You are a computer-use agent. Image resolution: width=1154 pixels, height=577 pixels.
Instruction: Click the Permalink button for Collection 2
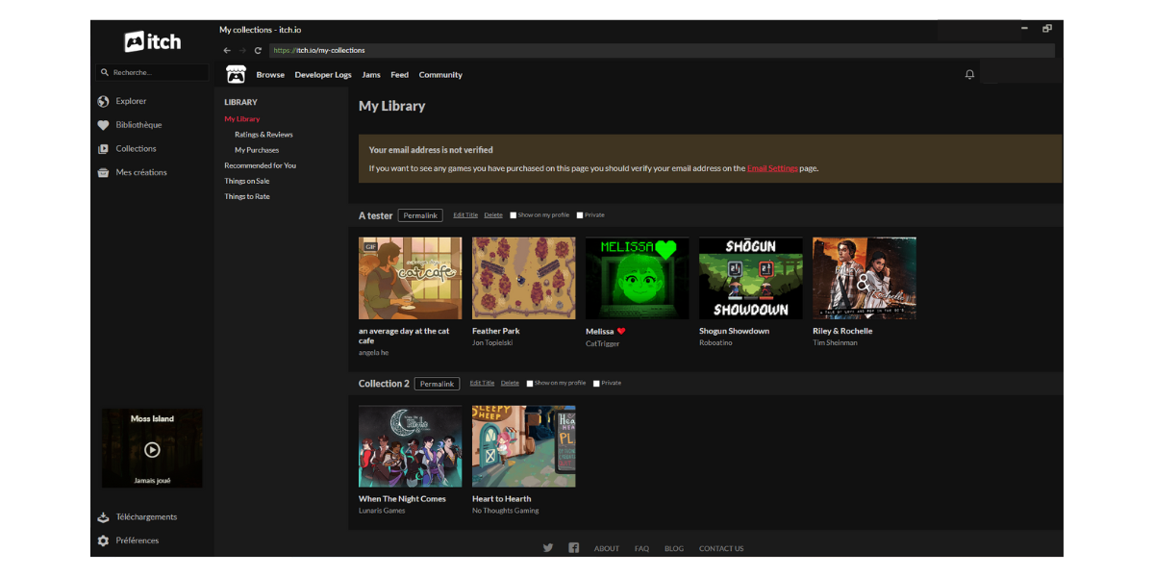click(437, 384)
